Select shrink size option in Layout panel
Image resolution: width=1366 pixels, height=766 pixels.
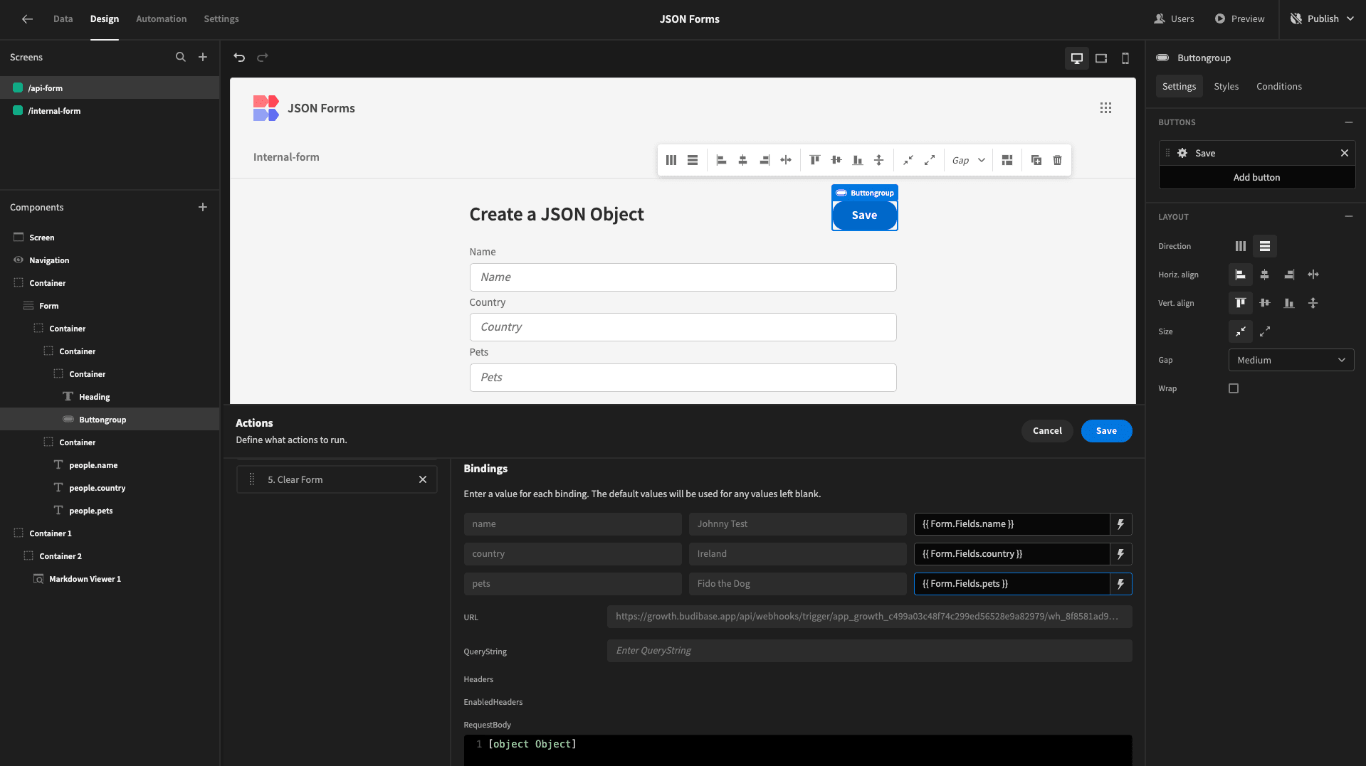[1241, 331]
